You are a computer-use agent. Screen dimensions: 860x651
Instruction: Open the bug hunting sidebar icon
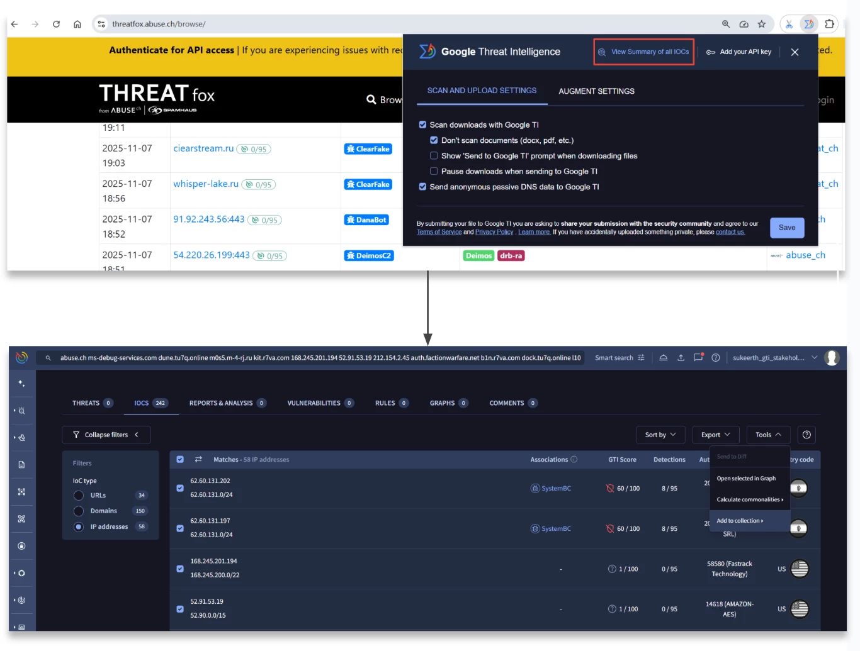21,410
